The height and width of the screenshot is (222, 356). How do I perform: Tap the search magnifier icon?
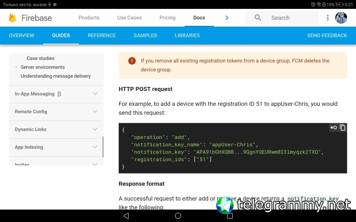pyautogui.click(x=258, y=18)
